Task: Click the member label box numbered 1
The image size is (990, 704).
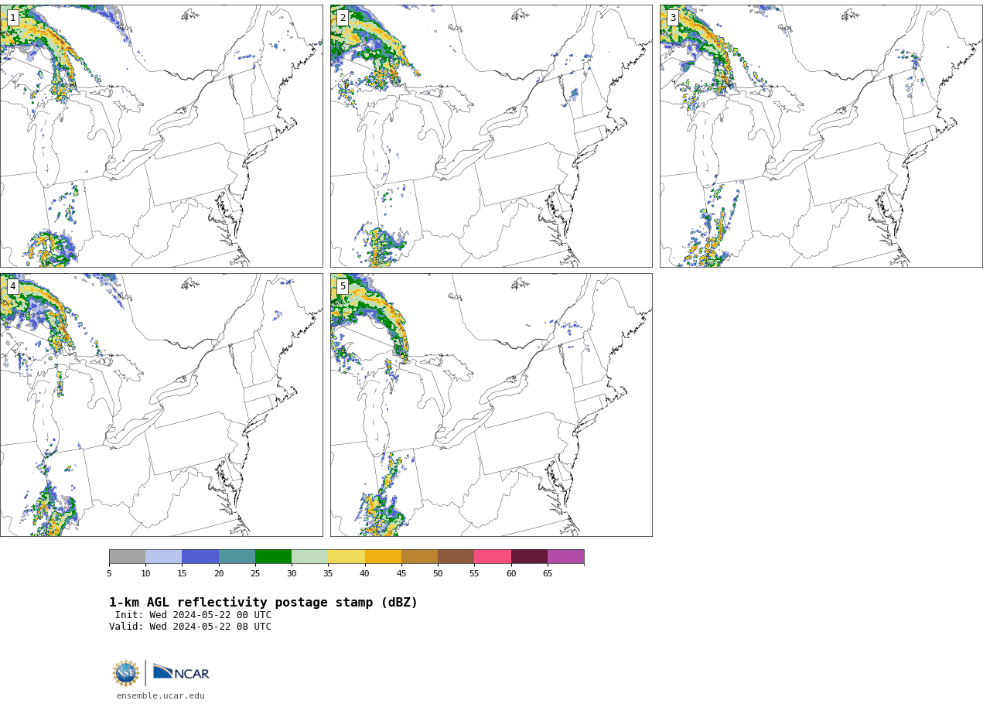Action: [x=12, y=18]
